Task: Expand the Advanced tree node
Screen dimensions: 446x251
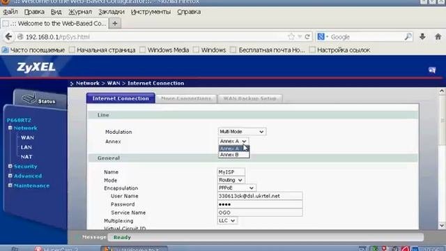Action: pos(10,176)
